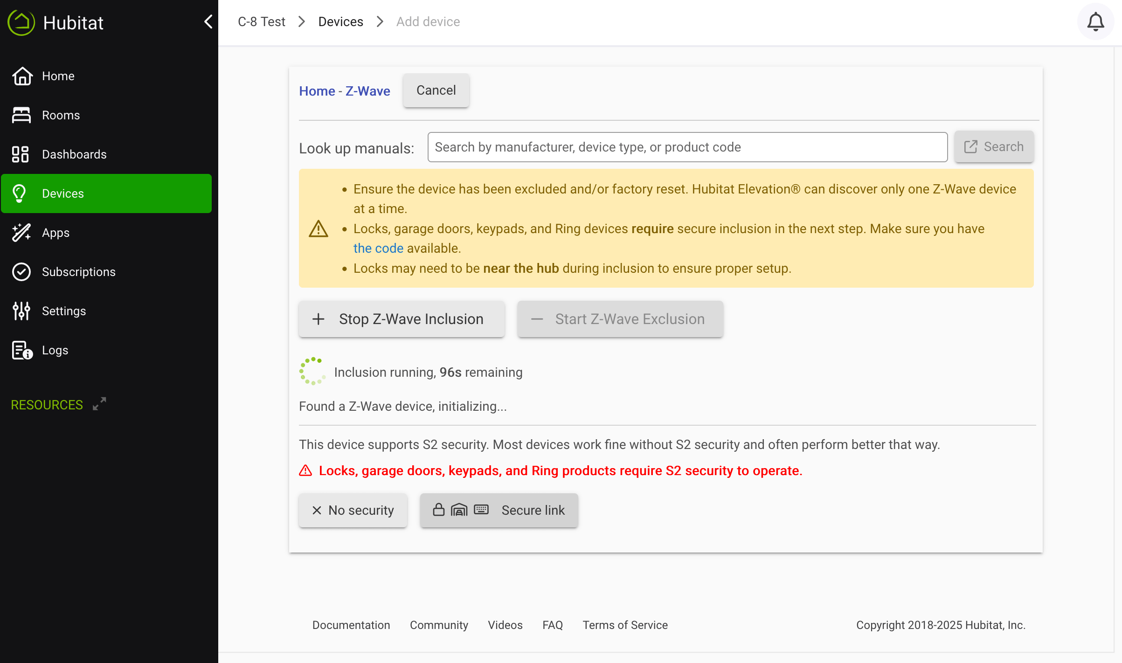Open the Home menu item
Image resolution: width=1122 pixels, height=663 pixels.
(x=106, y=76)
